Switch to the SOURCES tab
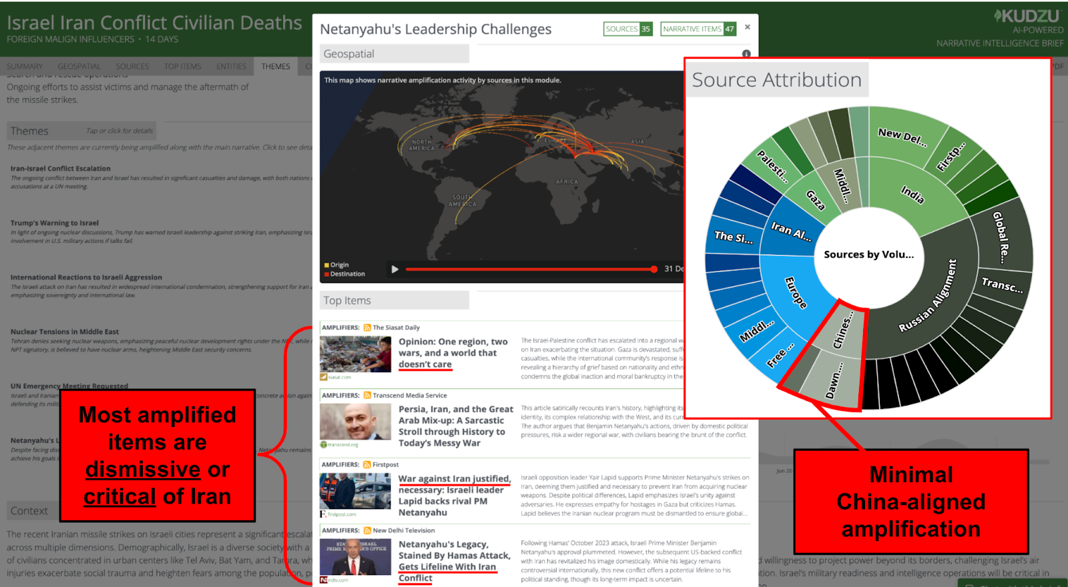Screen dimensions: 1068x587 click(x=132, y=66)
